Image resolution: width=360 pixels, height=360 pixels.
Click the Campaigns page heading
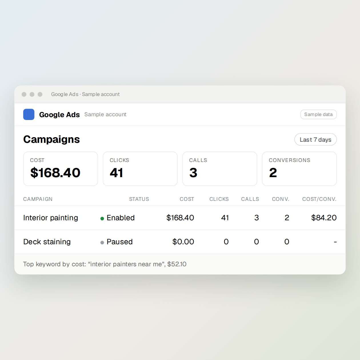(51, 139)
